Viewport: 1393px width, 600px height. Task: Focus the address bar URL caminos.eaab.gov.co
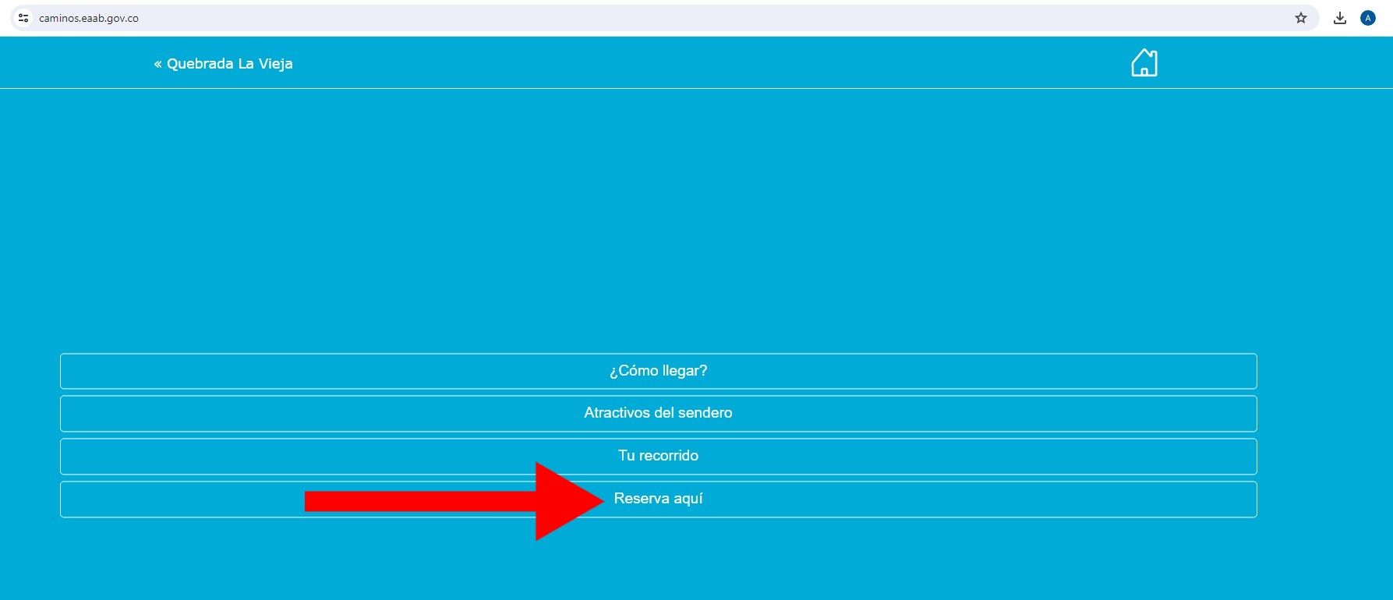coord(89,18)
